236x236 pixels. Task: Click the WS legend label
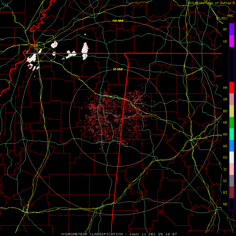(x=225, y=146)
